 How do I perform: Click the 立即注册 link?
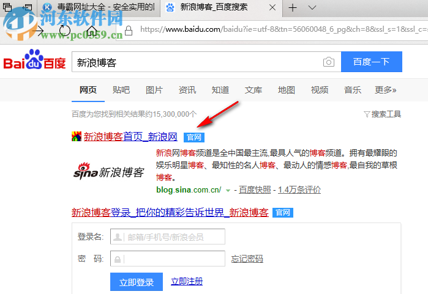tap(187, 281)
